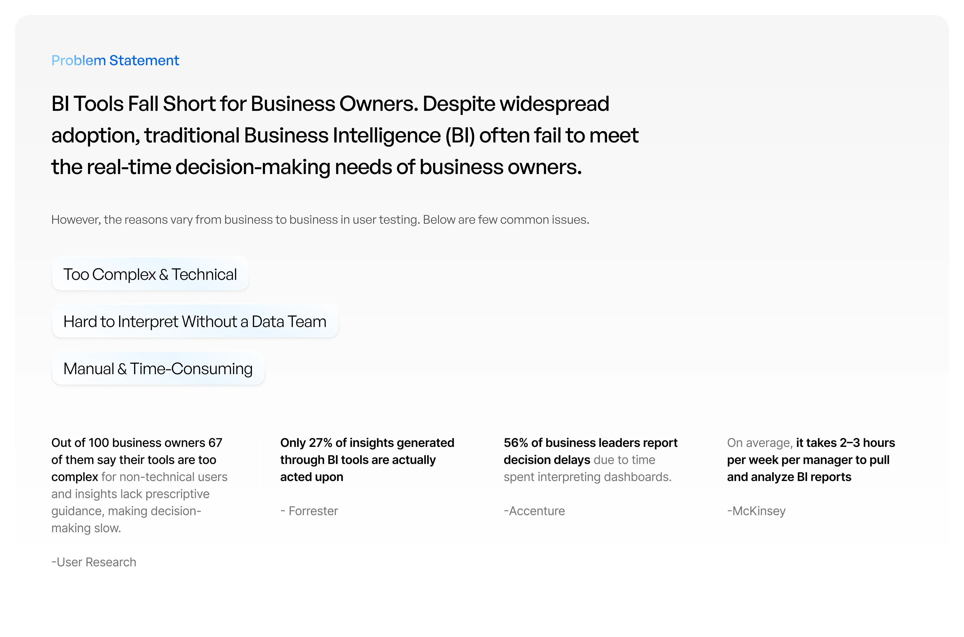Select the Manual & Time-Consuming pill
The width and height of the screenshot is (964, 637).
158,368
